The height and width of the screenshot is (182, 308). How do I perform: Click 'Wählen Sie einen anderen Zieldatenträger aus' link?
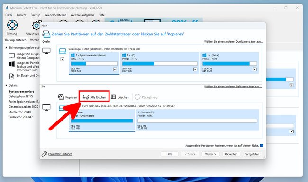coord(233,87)
